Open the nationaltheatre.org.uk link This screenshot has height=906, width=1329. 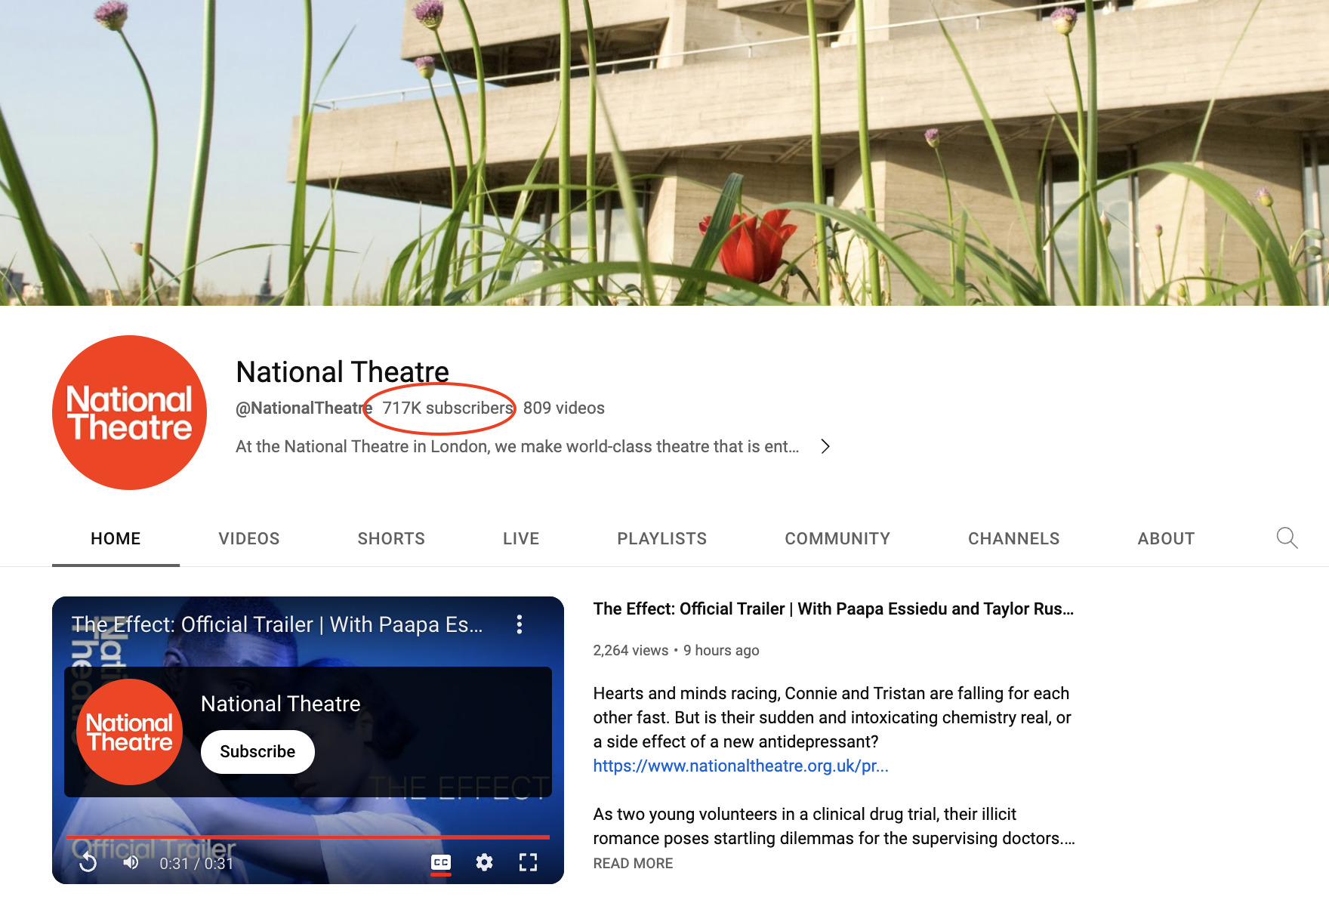(740, 766)
